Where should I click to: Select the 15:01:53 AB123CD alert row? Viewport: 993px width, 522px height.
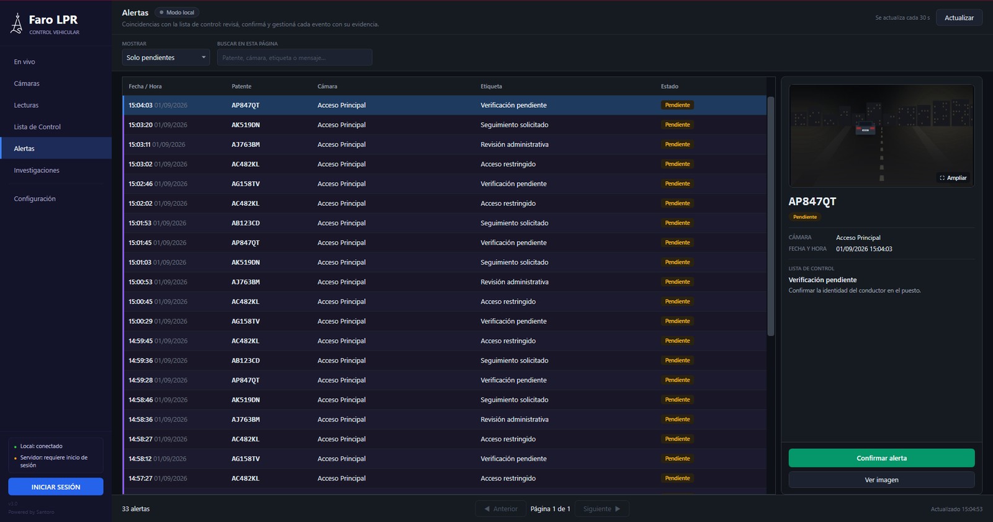coord(444,223)
